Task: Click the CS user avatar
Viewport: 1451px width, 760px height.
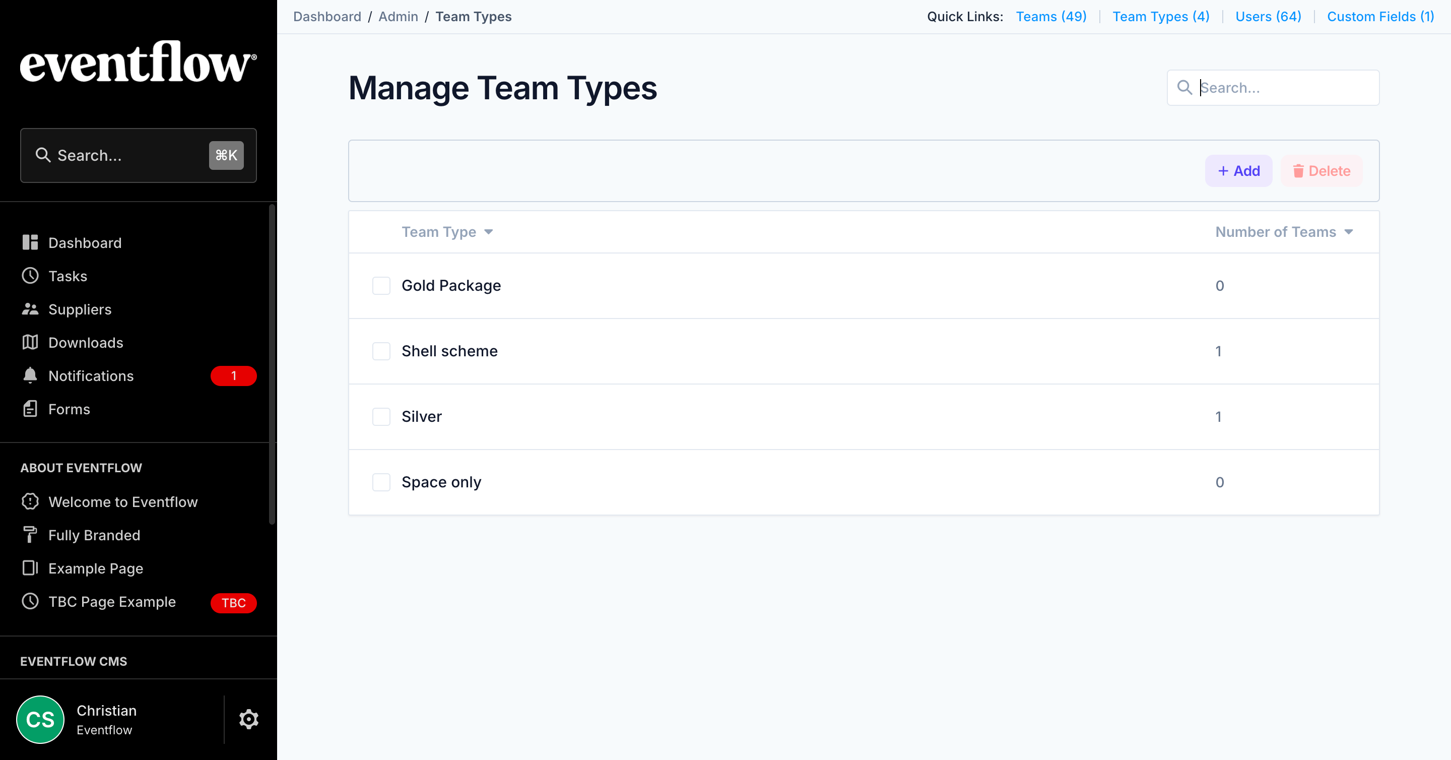Action: tap(40, 720)
